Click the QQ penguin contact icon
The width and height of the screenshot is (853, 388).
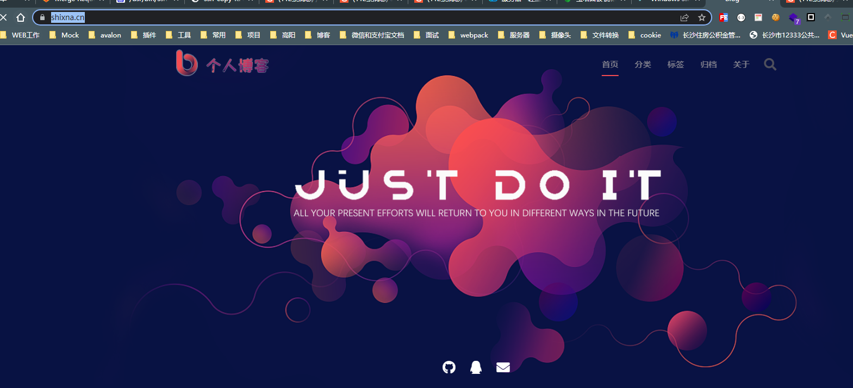(x=476, y=367)
